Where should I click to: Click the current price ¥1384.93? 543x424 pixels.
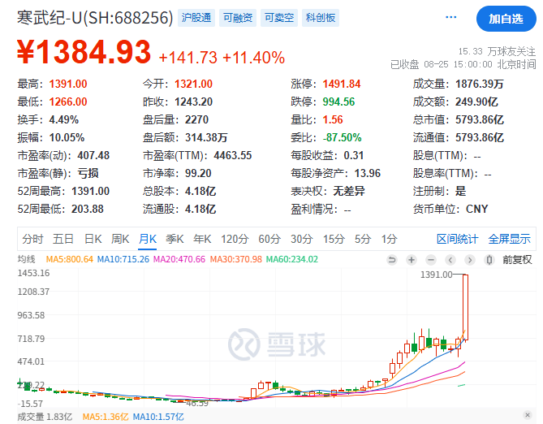(84, 52)
